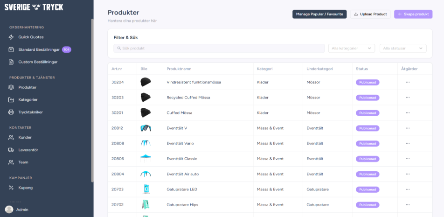Click Kategorier icon in sidebar
Screen dimensions: 444x217
click(x=11, y=100)
